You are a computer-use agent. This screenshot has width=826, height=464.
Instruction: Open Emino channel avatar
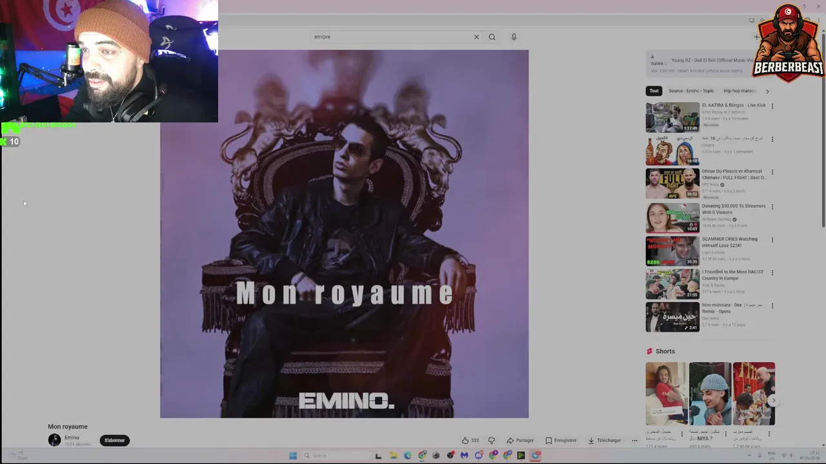click(54, 440)
